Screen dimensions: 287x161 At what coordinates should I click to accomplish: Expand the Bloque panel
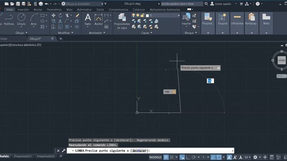[x=191, y=33]
